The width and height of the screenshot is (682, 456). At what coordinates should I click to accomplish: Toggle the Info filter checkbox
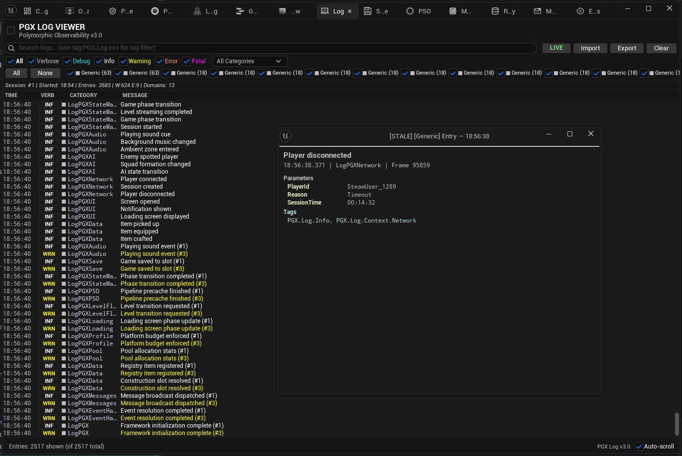[99, 61]
